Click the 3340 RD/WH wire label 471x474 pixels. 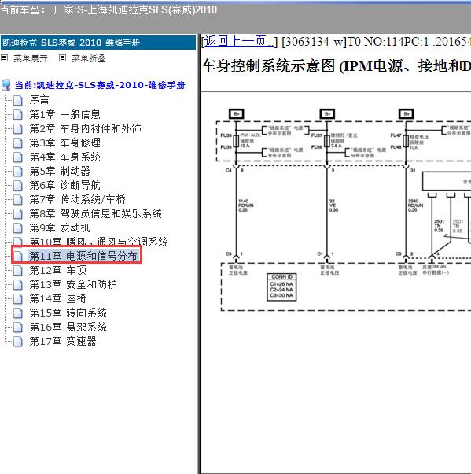pyautogui.click(x=415, y=206)
